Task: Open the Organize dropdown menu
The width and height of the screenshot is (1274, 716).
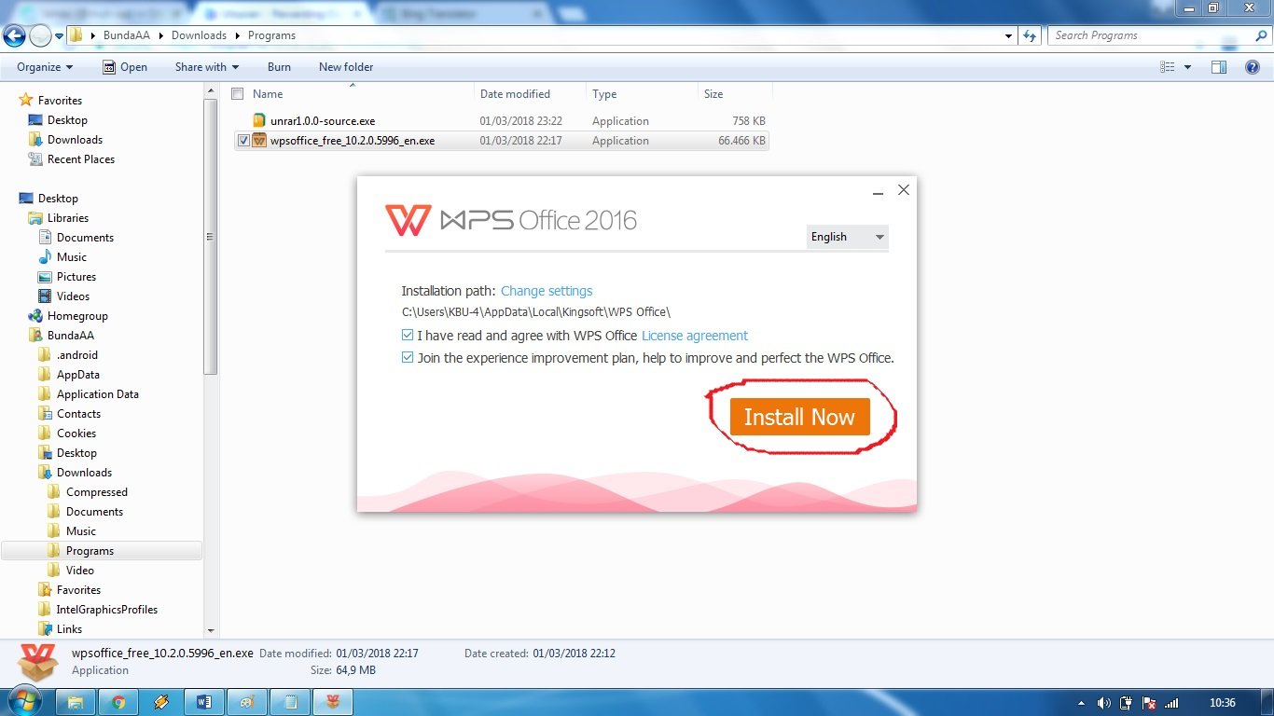Action: (42, 66)
